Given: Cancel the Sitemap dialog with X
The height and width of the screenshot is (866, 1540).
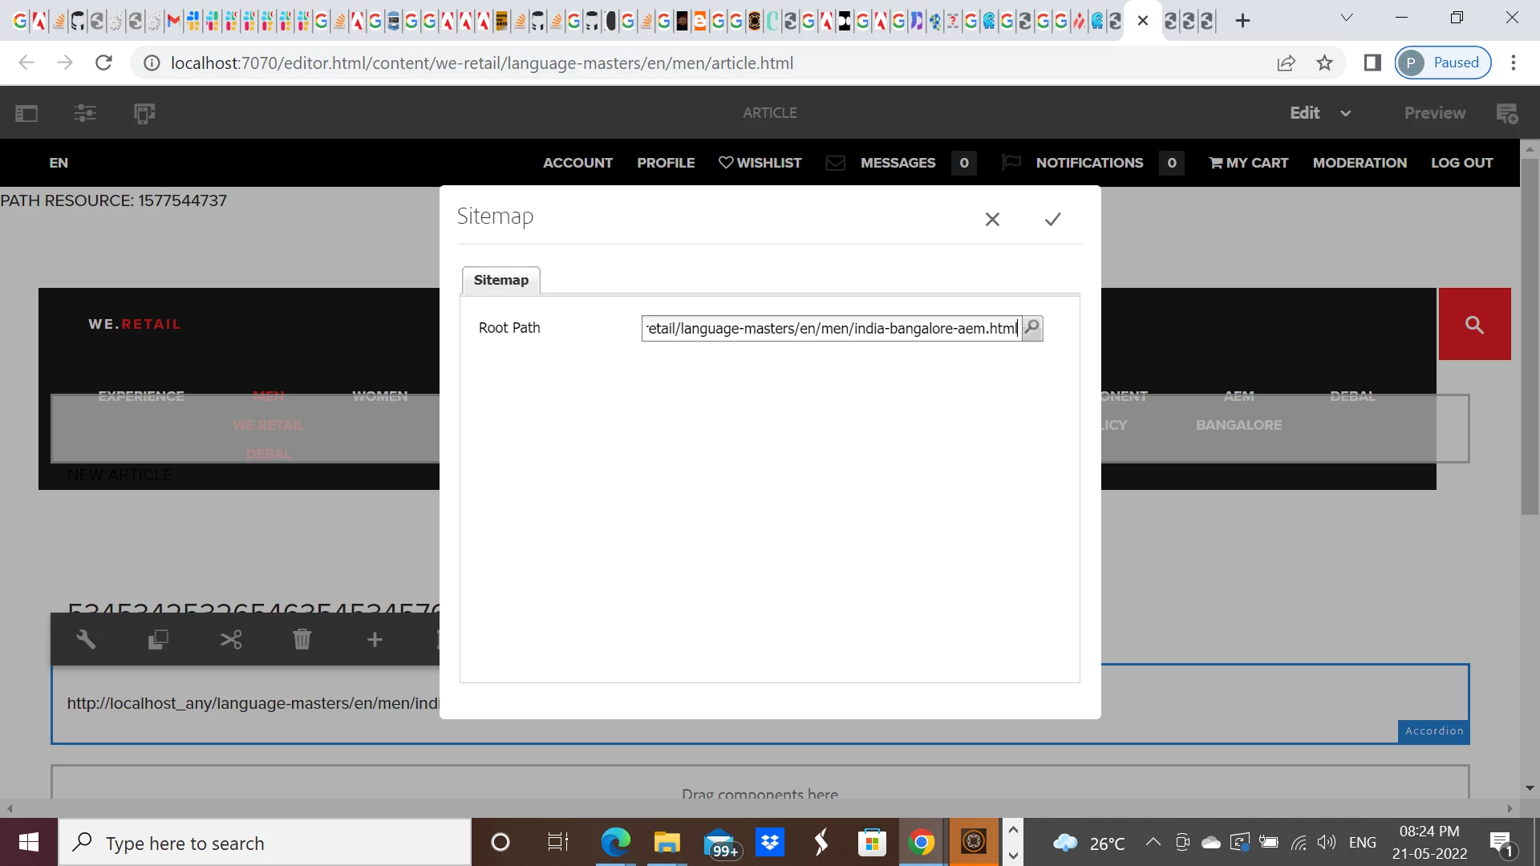Looking at the screenshot, I should (992, 219).
